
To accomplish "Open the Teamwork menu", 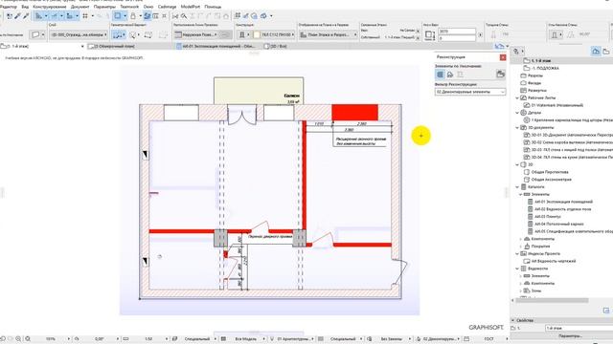I will tap(129, 7).
